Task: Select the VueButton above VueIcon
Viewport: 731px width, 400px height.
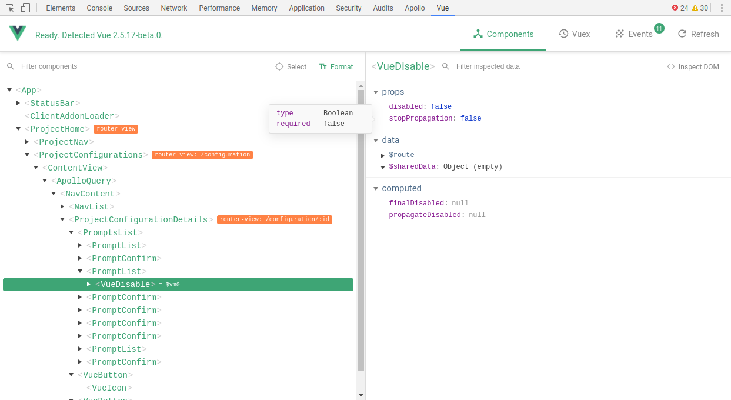Action: [x=105, y=375]
